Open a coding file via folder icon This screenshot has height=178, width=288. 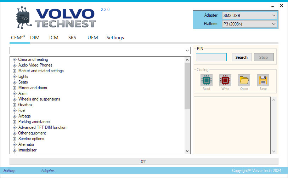tap(244, 80)
